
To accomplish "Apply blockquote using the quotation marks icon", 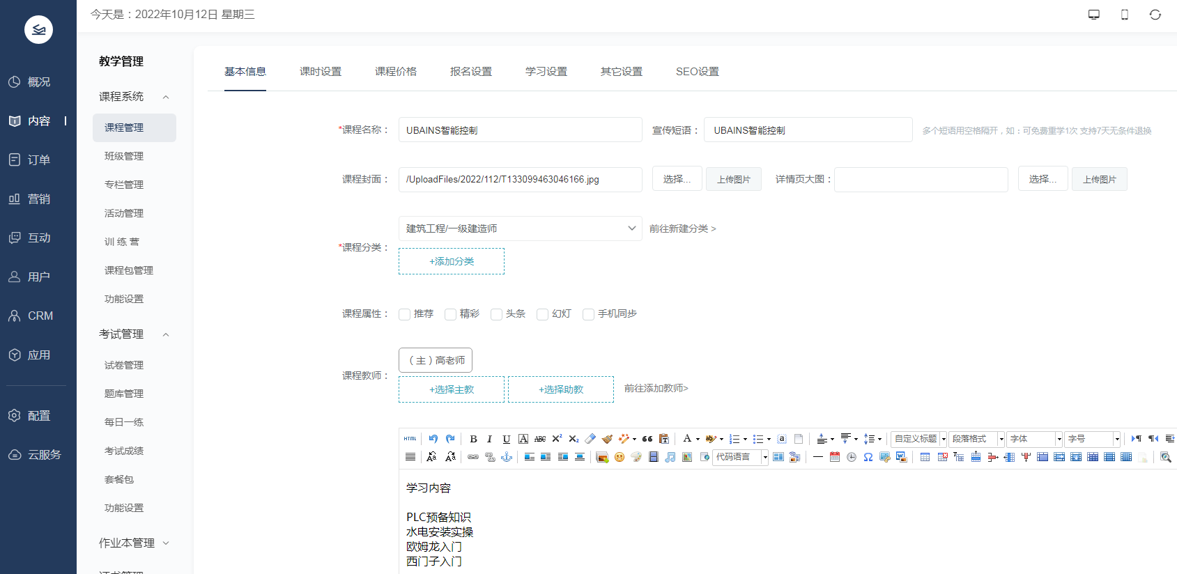I will (x=647, y=439).
